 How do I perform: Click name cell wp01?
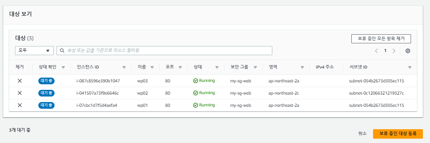143,105
